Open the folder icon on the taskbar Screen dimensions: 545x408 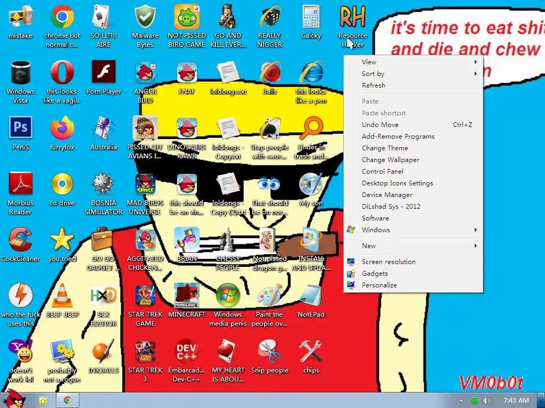43,401
